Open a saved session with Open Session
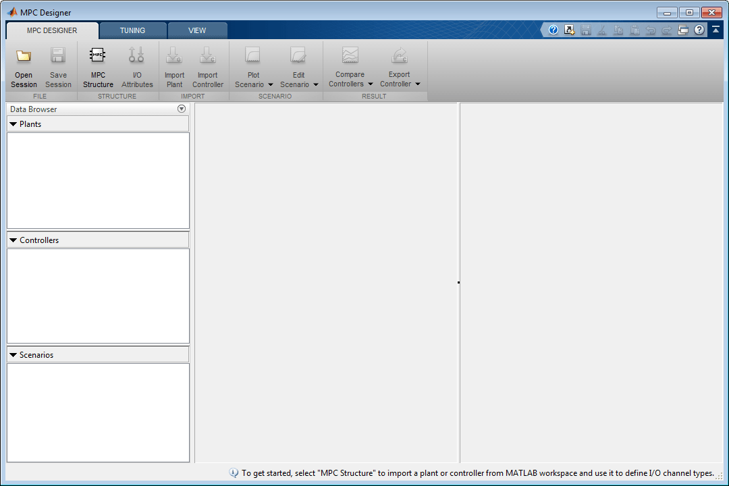This screenshot has height=486, width=729. pyautogui.click(x=24, y=67)
